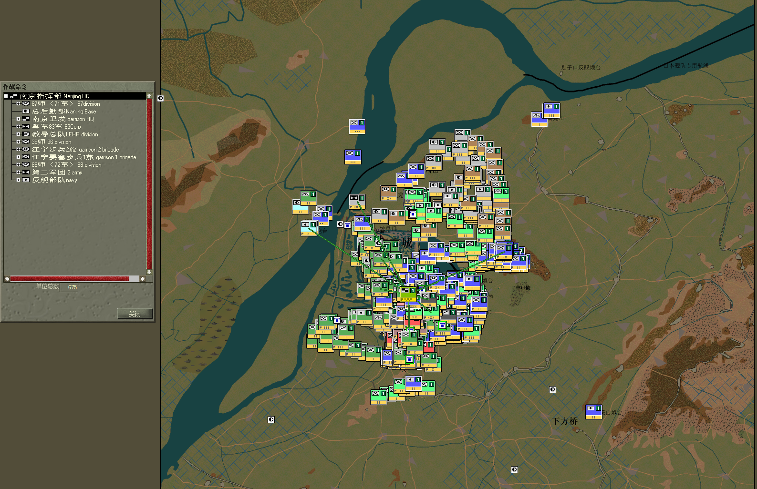The width and height of the screenshot is (757, 489).
Task: Click the navy unit symbol in the tree
Action: click(26, 180)
